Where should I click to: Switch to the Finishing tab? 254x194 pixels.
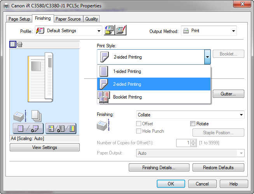pyautogui.click(x=43, y=18)
